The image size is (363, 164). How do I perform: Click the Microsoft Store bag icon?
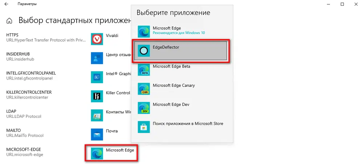click(144, 127)
